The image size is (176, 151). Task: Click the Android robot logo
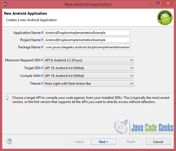[x=165, y=17]
